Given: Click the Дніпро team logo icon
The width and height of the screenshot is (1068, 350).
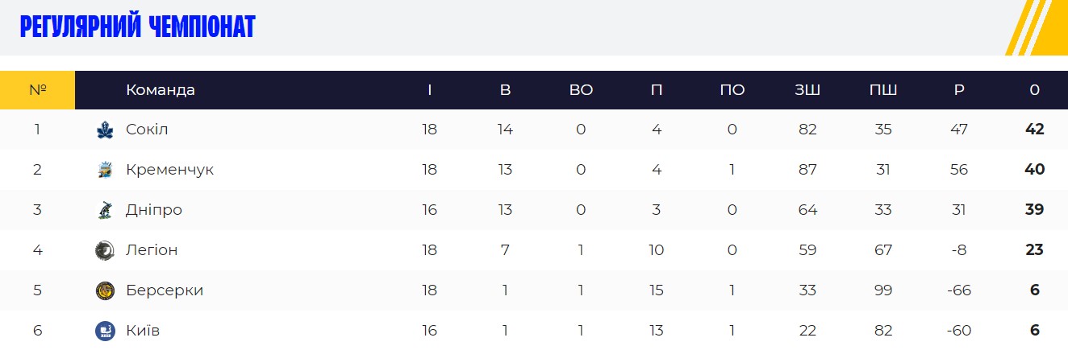Looking at the screenshot, I should pos(105,210).
